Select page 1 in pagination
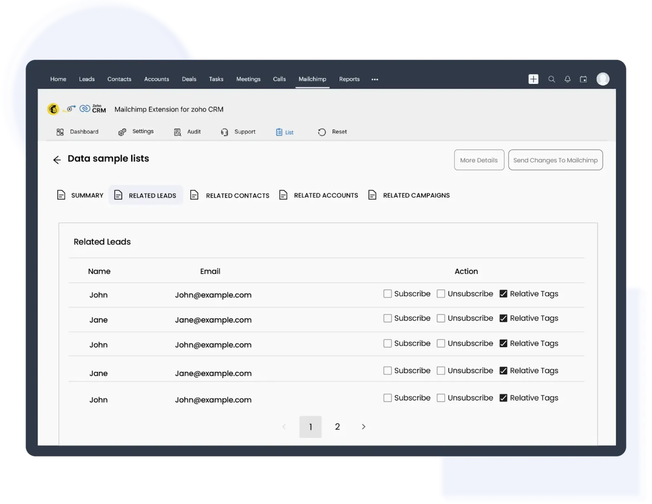The image size is (652, 504). 311,427
